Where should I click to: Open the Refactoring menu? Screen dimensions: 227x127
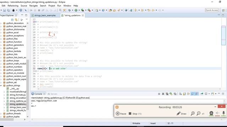point(13,6)
